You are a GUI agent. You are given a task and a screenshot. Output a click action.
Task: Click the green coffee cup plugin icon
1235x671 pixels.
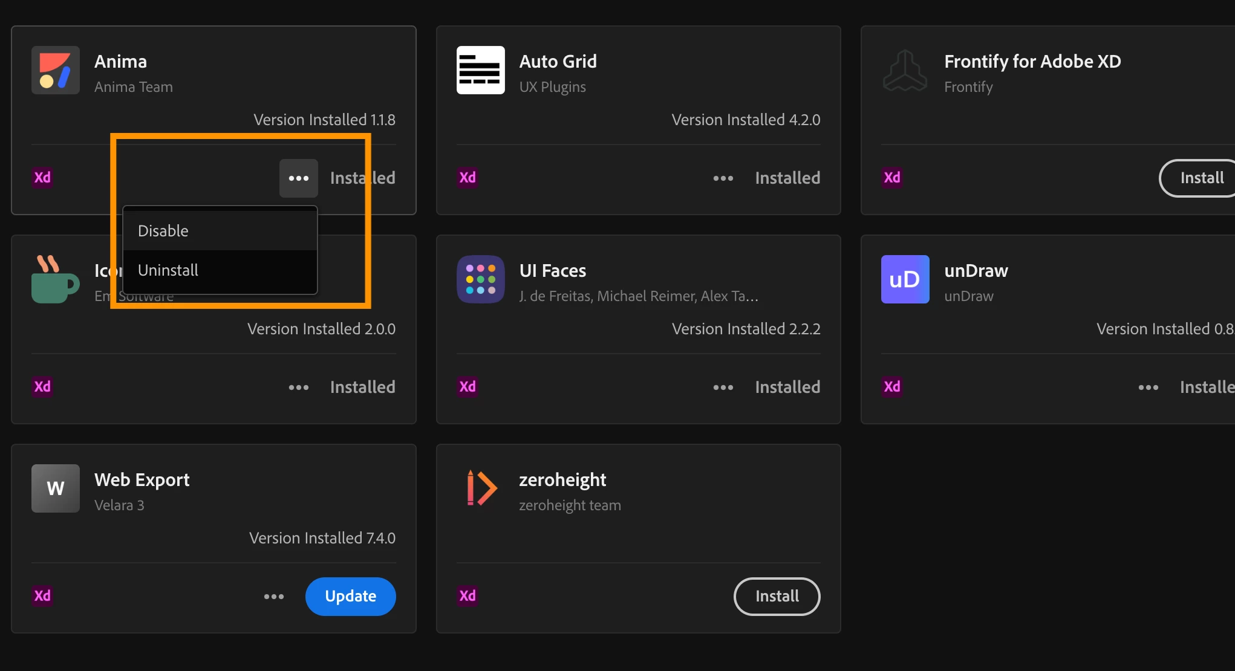click(55, 280)
